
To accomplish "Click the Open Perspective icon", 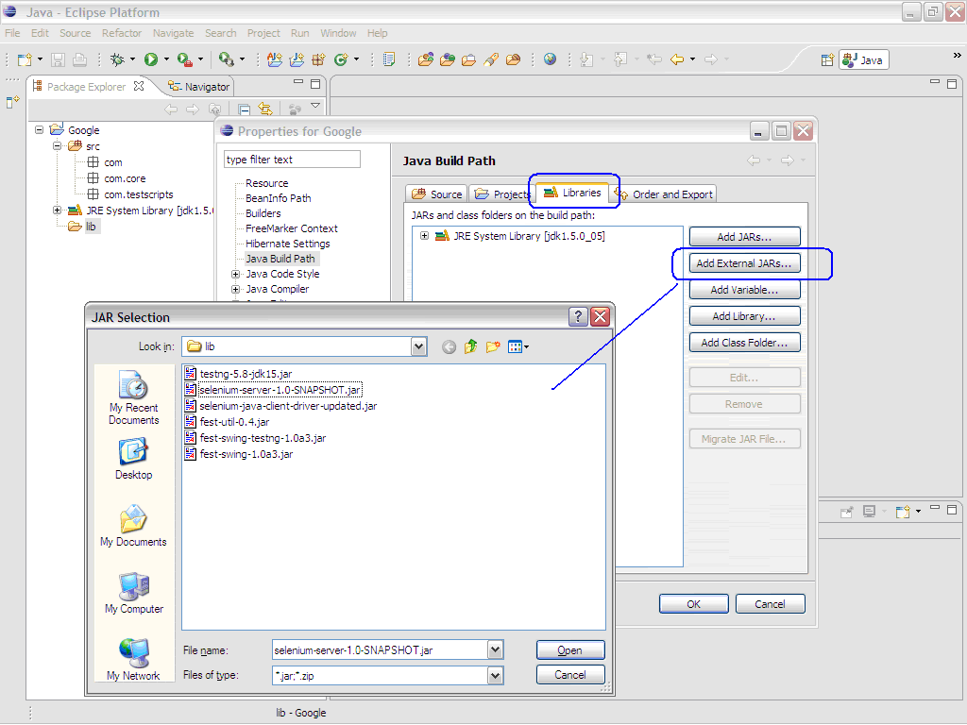I will tap(827, 59).
